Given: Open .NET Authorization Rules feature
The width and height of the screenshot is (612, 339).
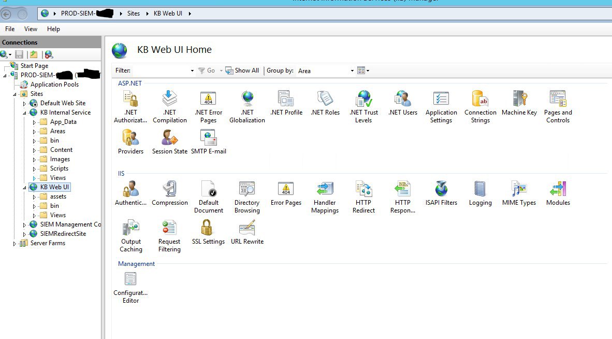Looking at the screenshot, I should point(130,107).
